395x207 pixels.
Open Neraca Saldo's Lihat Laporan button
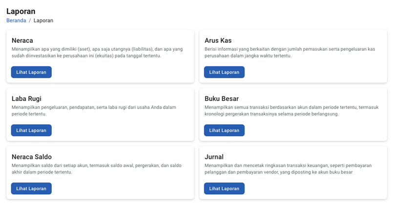pos(31,188)
